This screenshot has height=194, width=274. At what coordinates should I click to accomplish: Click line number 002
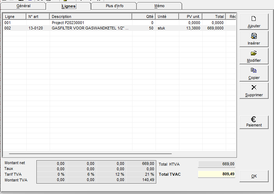pyautogui.click(x=8, y=28)
